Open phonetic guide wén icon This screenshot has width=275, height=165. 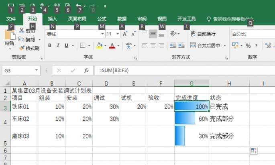coord(128,45)
